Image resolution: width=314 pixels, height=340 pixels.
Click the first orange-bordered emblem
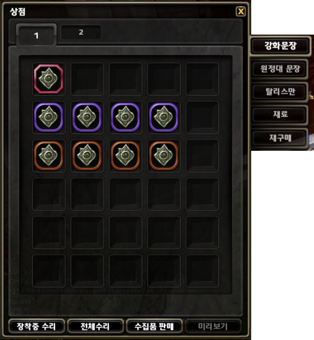tap(49, 156)
